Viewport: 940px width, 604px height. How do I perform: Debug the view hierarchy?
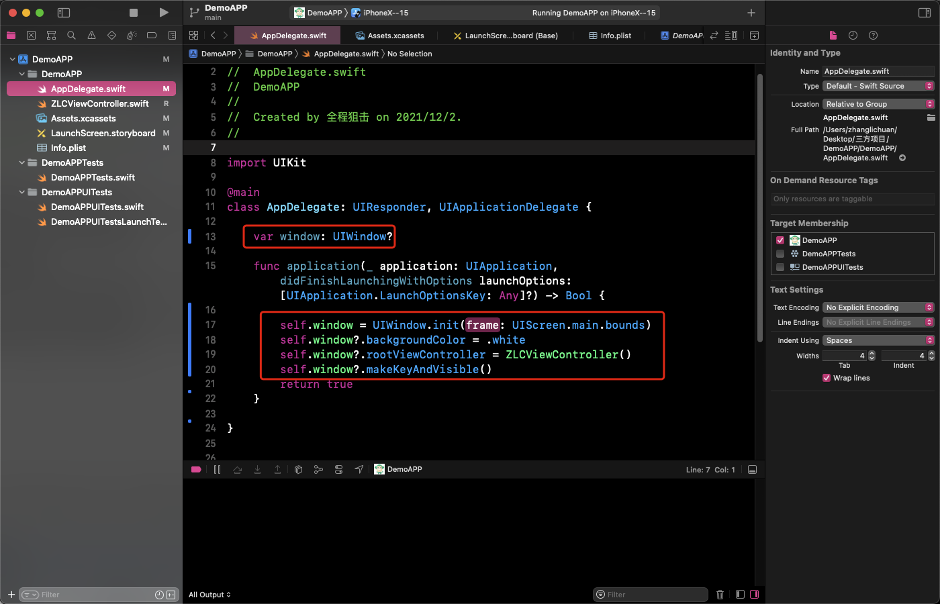pyautogui.click(x=298, y=469)
